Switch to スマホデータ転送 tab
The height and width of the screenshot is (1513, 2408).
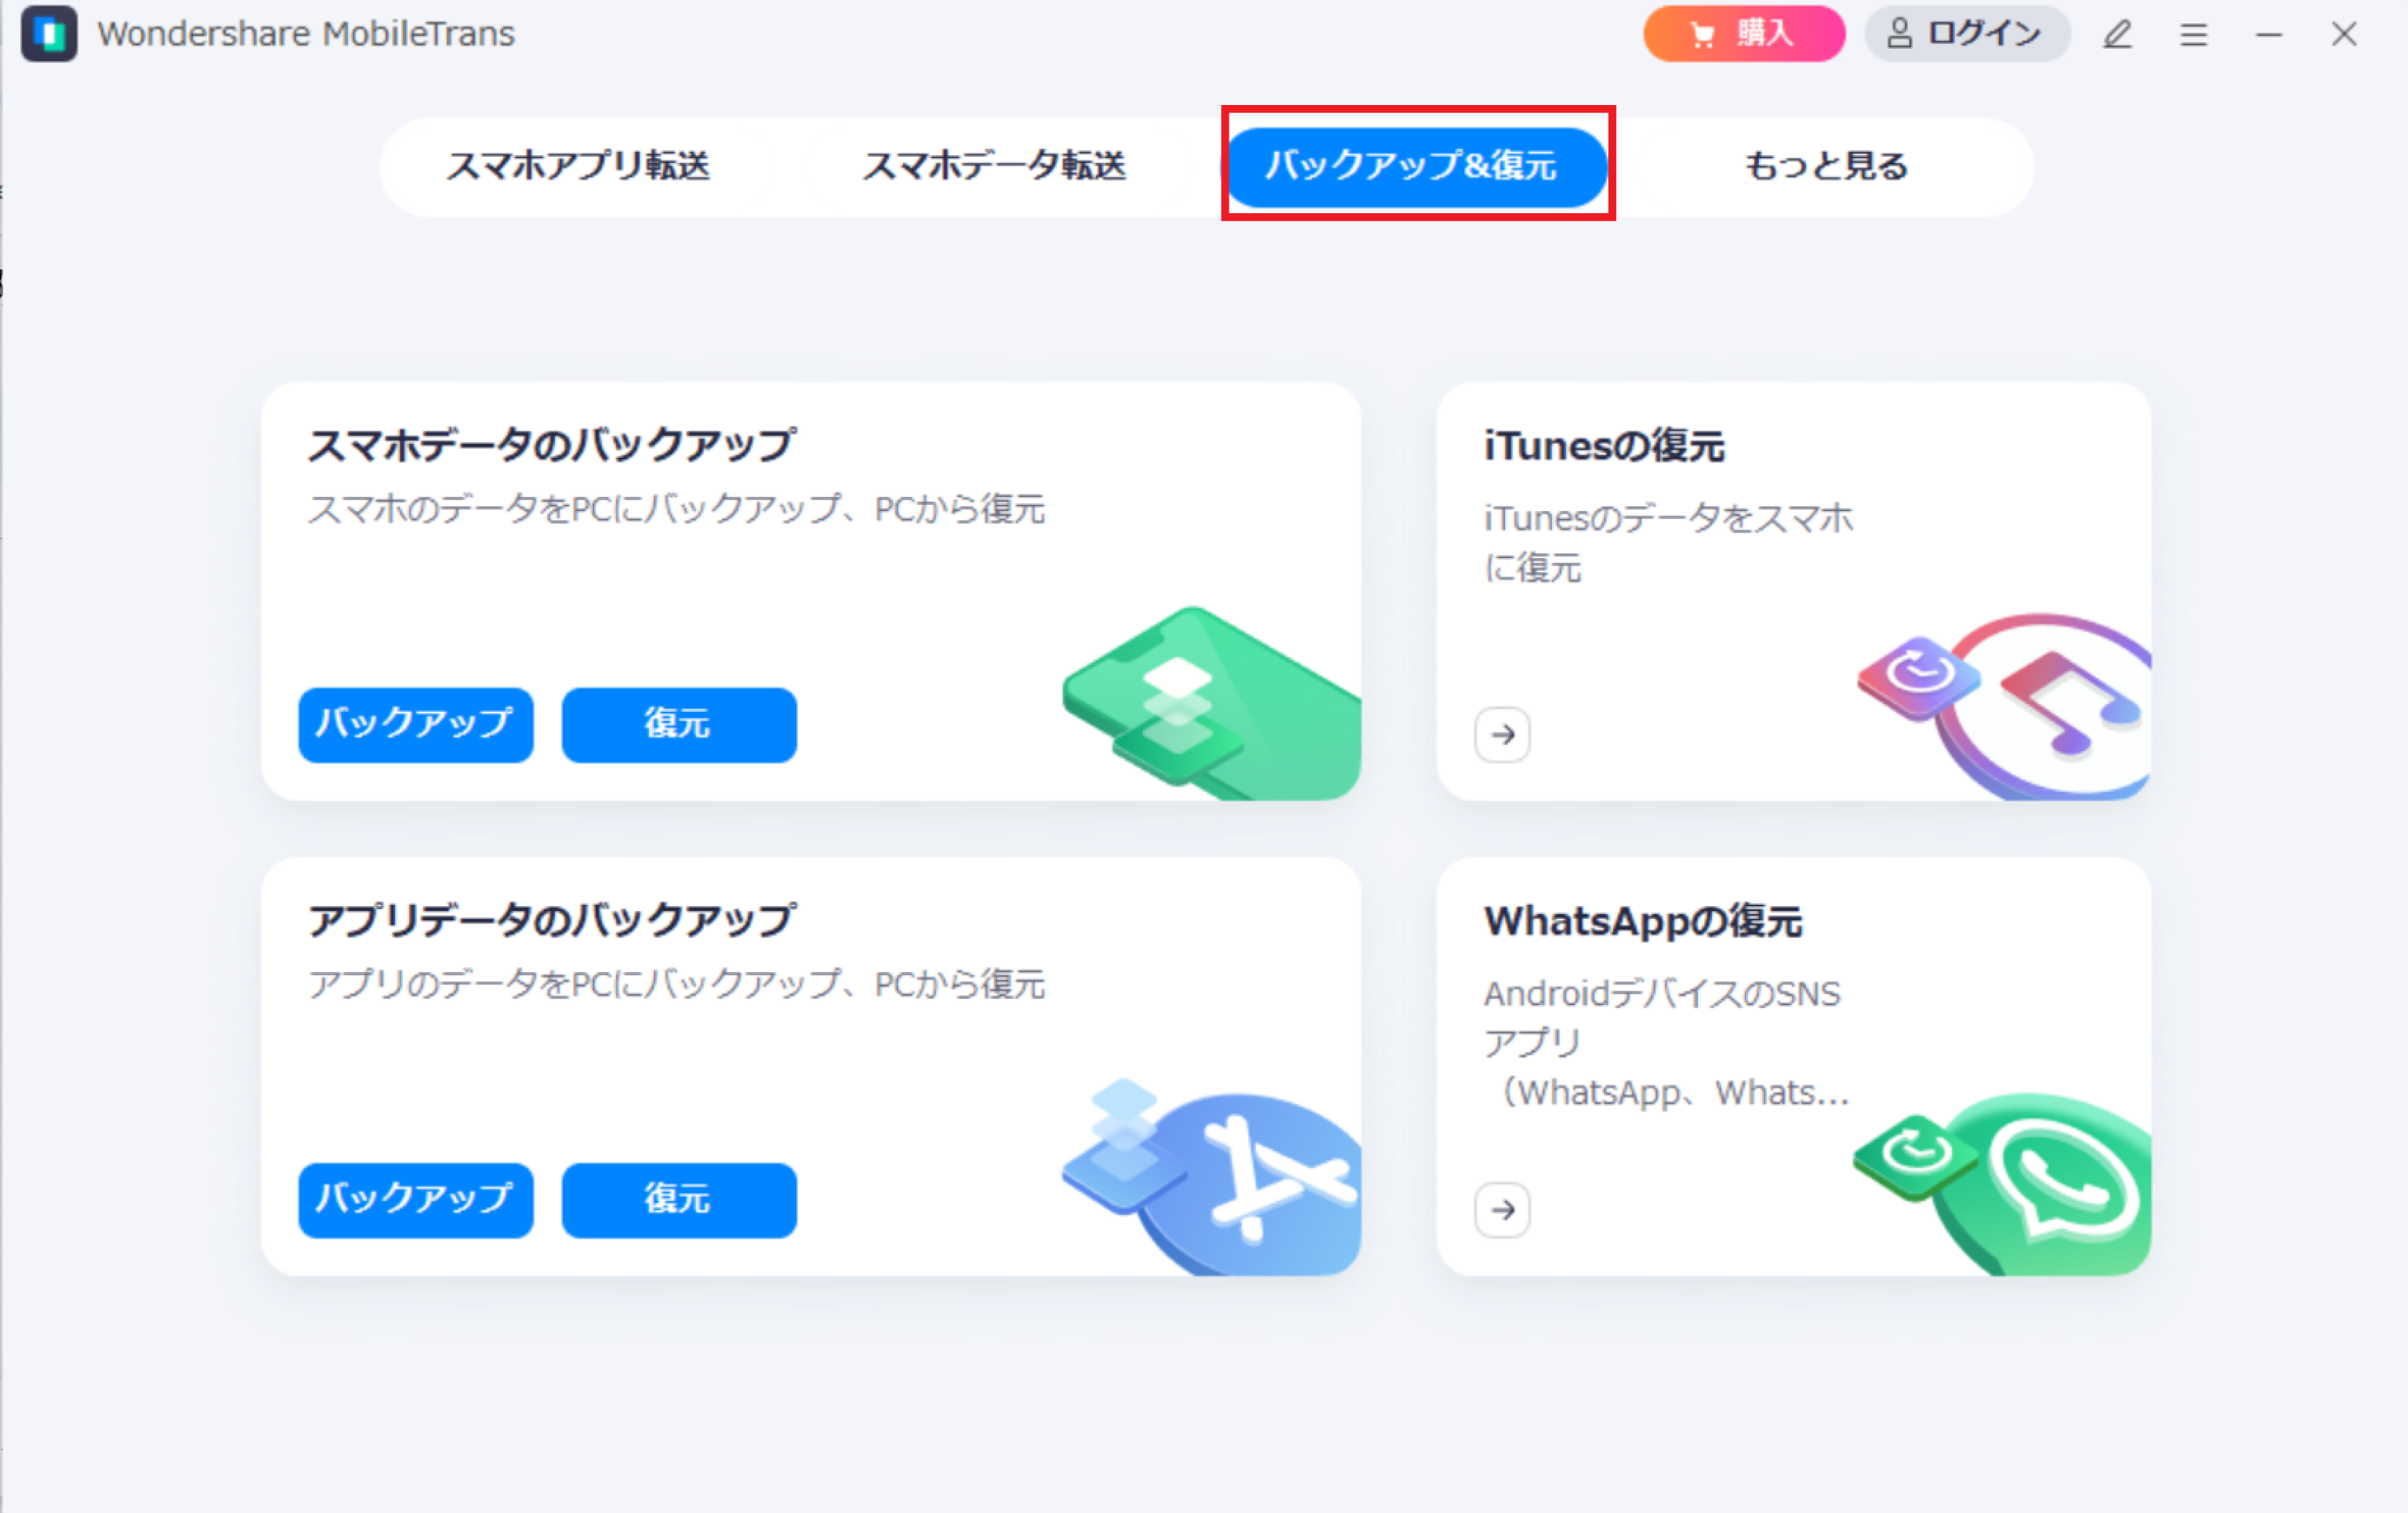pos(994,166)
